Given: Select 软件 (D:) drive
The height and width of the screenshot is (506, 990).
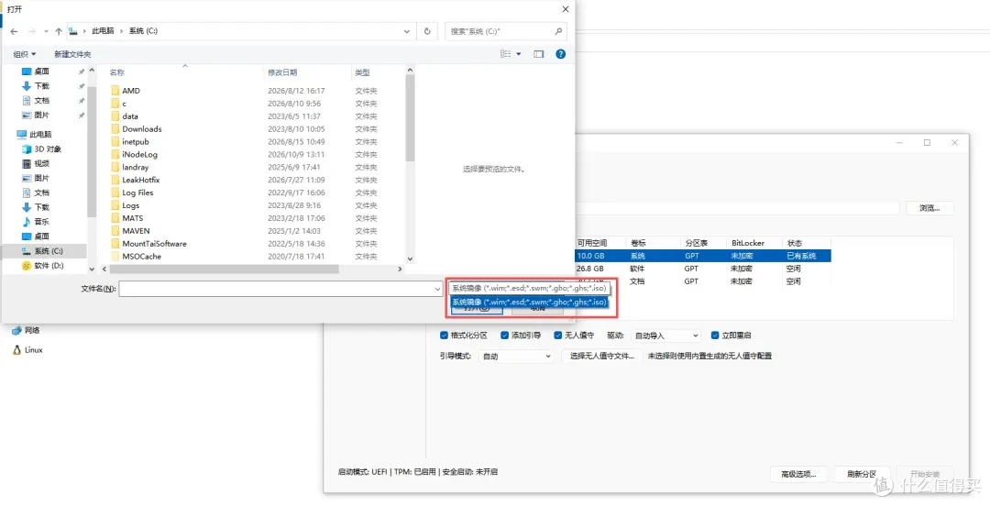Looking at the screenshot, I should pos(43,266).
